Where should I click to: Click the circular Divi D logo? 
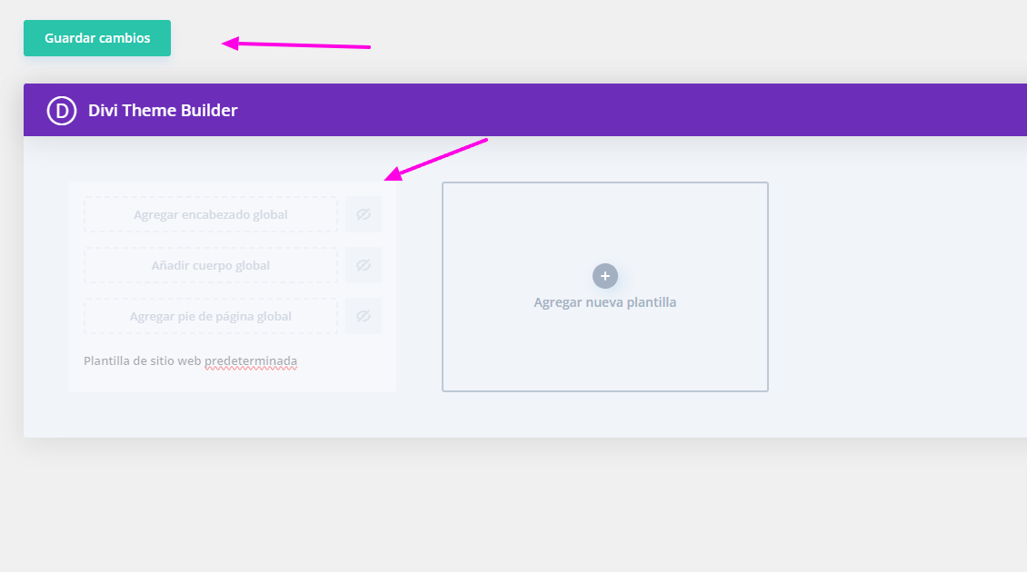click(x=62, y=111)
